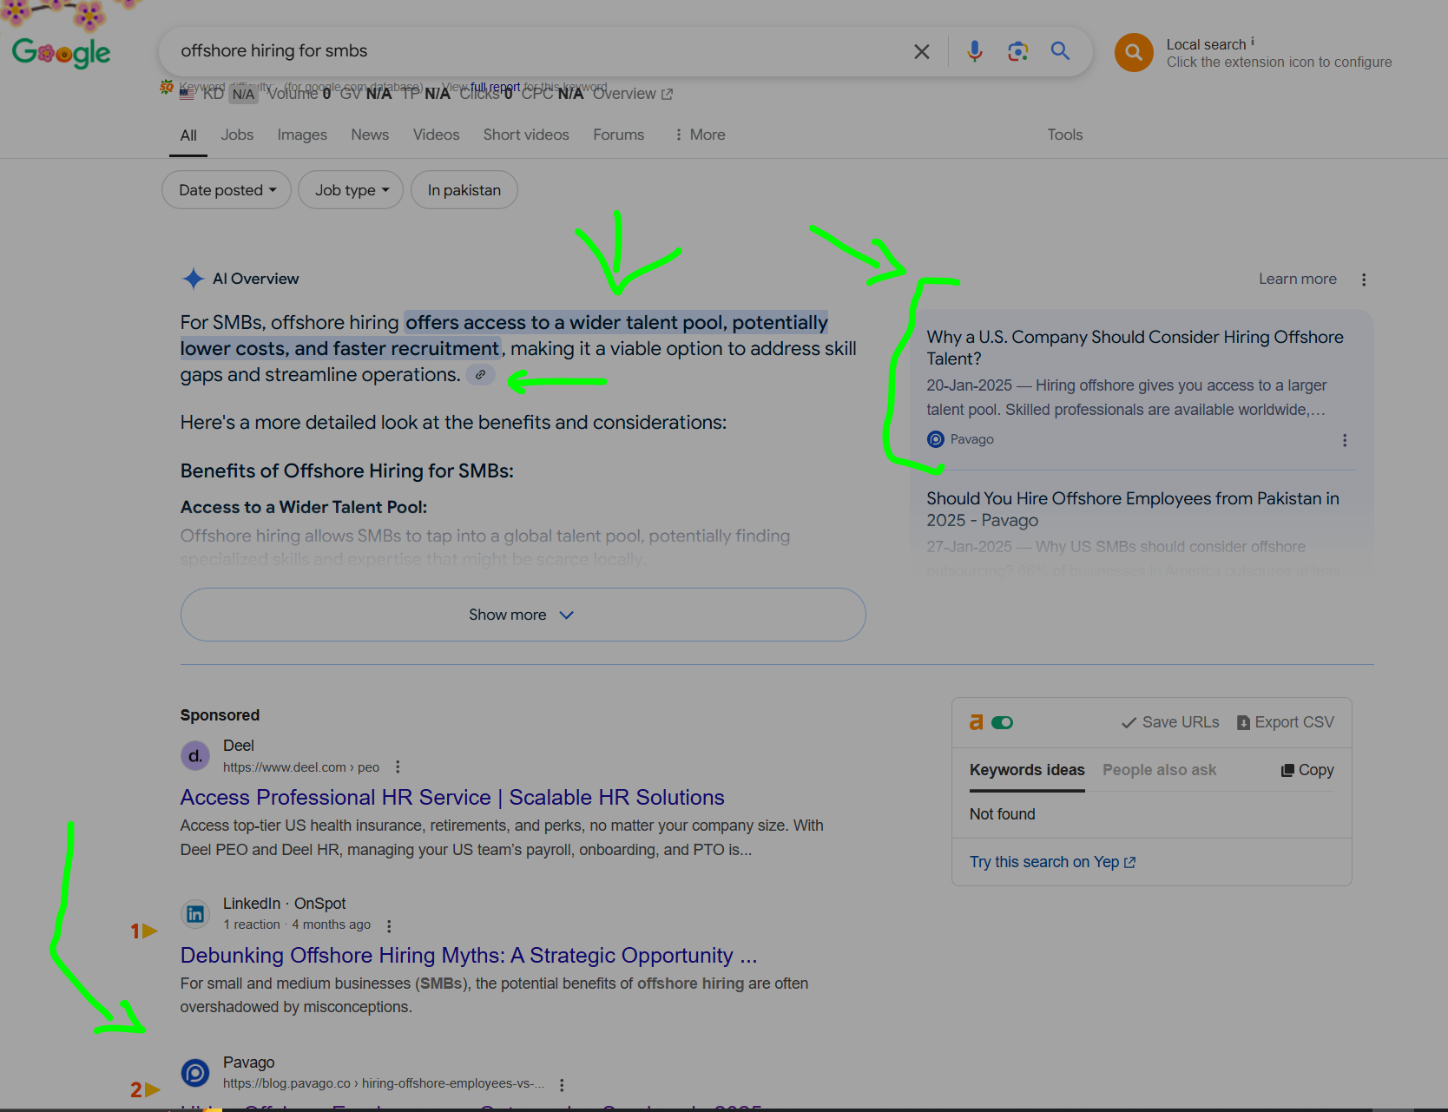Clear the search box with X

[x=922, y=52]
